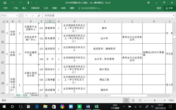Switch to the 插入 ribbon tab

(24, 8)
